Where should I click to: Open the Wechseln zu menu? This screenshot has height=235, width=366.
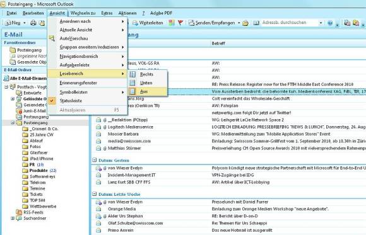click(83, 13)
